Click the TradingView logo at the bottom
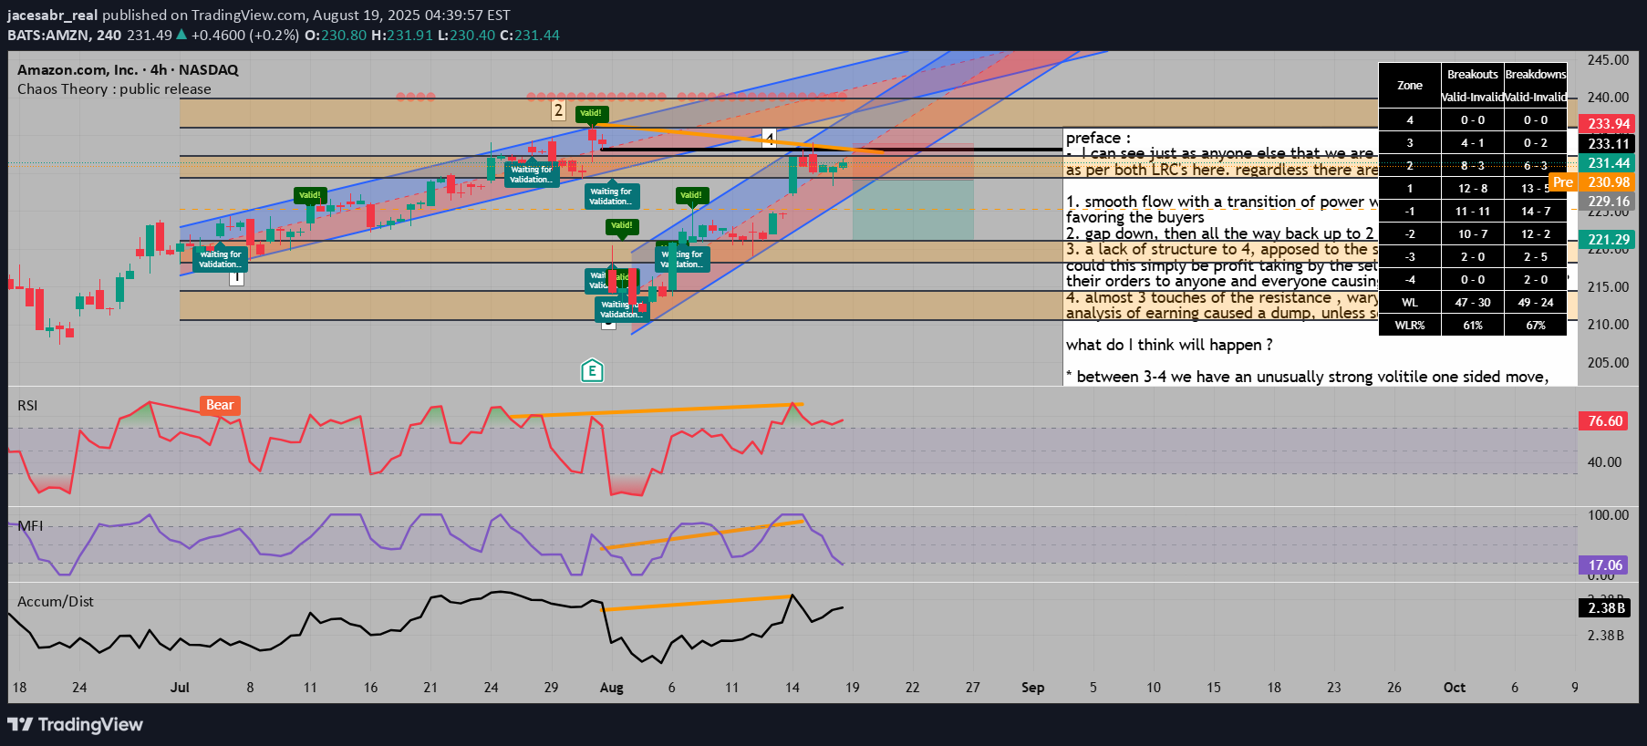The image size is (1647, 746). coord(76,724)
